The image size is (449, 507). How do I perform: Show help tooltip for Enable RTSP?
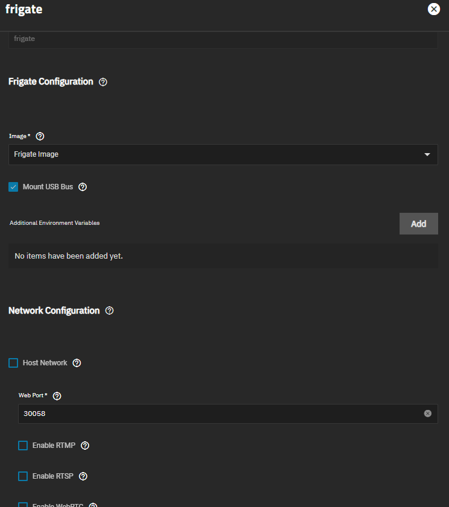tap(83, 476)
